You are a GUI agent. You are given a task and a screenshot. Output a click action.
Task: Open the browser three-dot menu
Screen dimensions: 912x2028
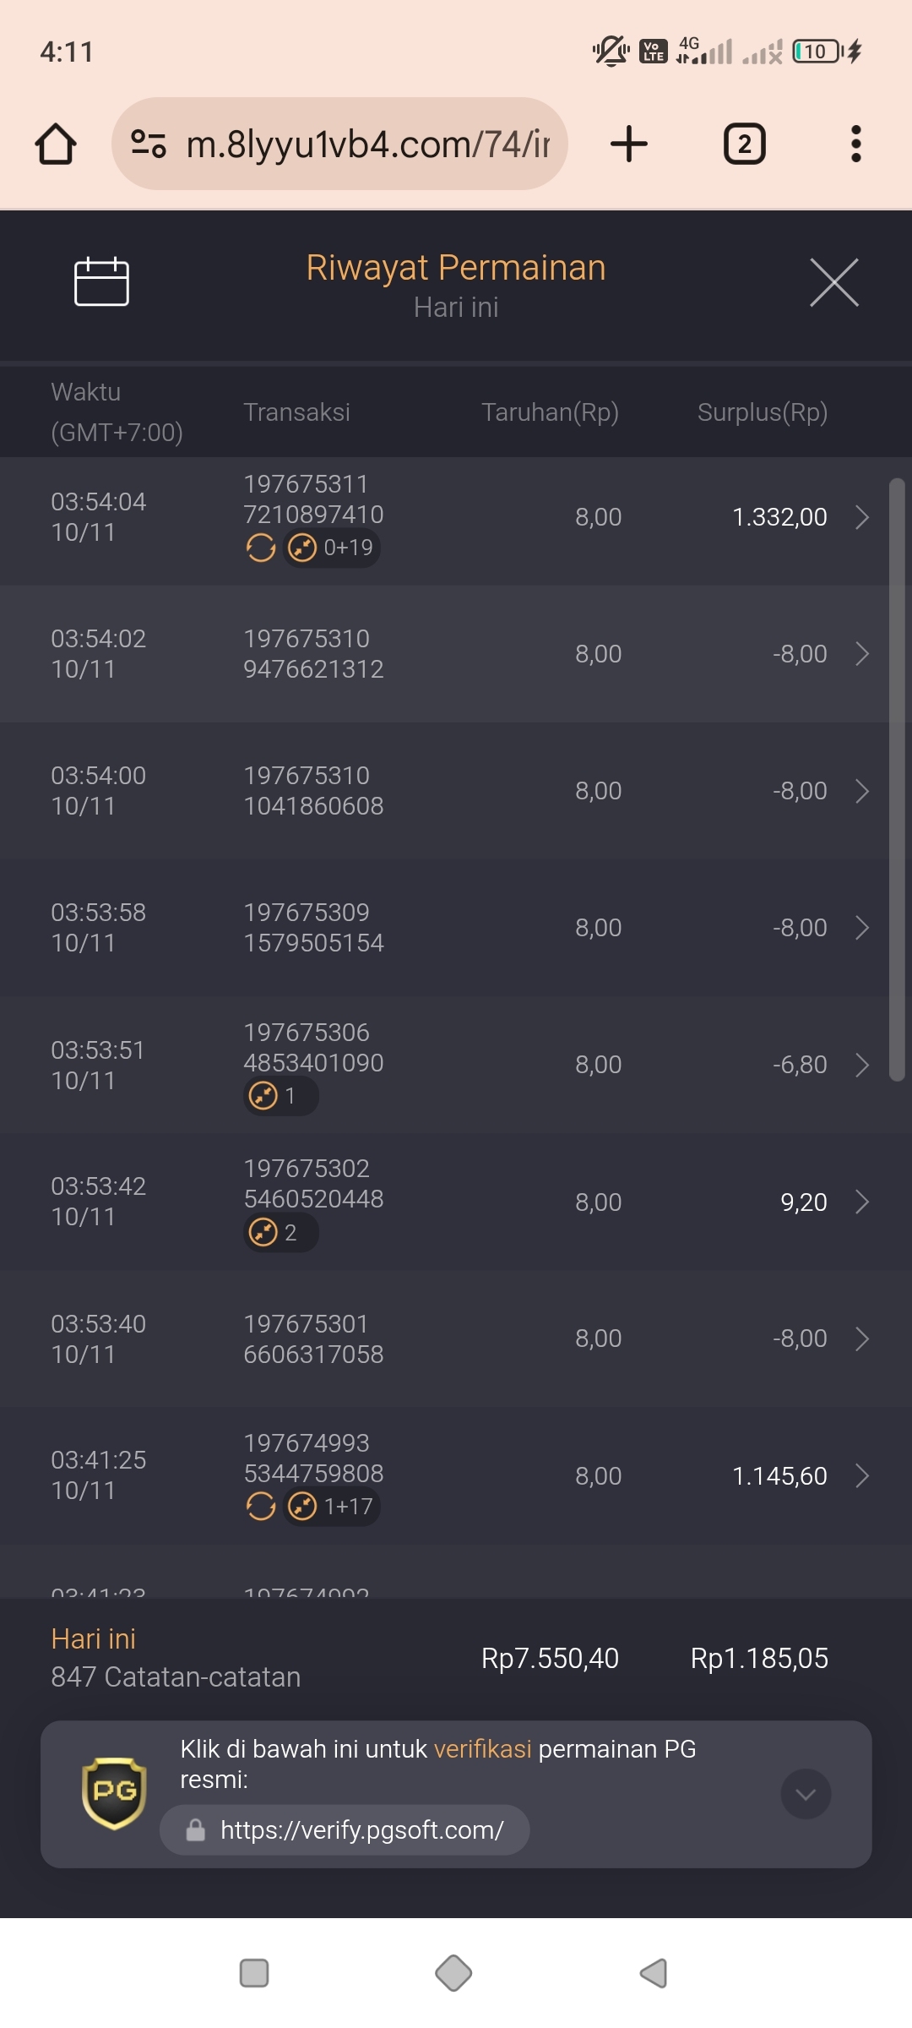[855, 144]
